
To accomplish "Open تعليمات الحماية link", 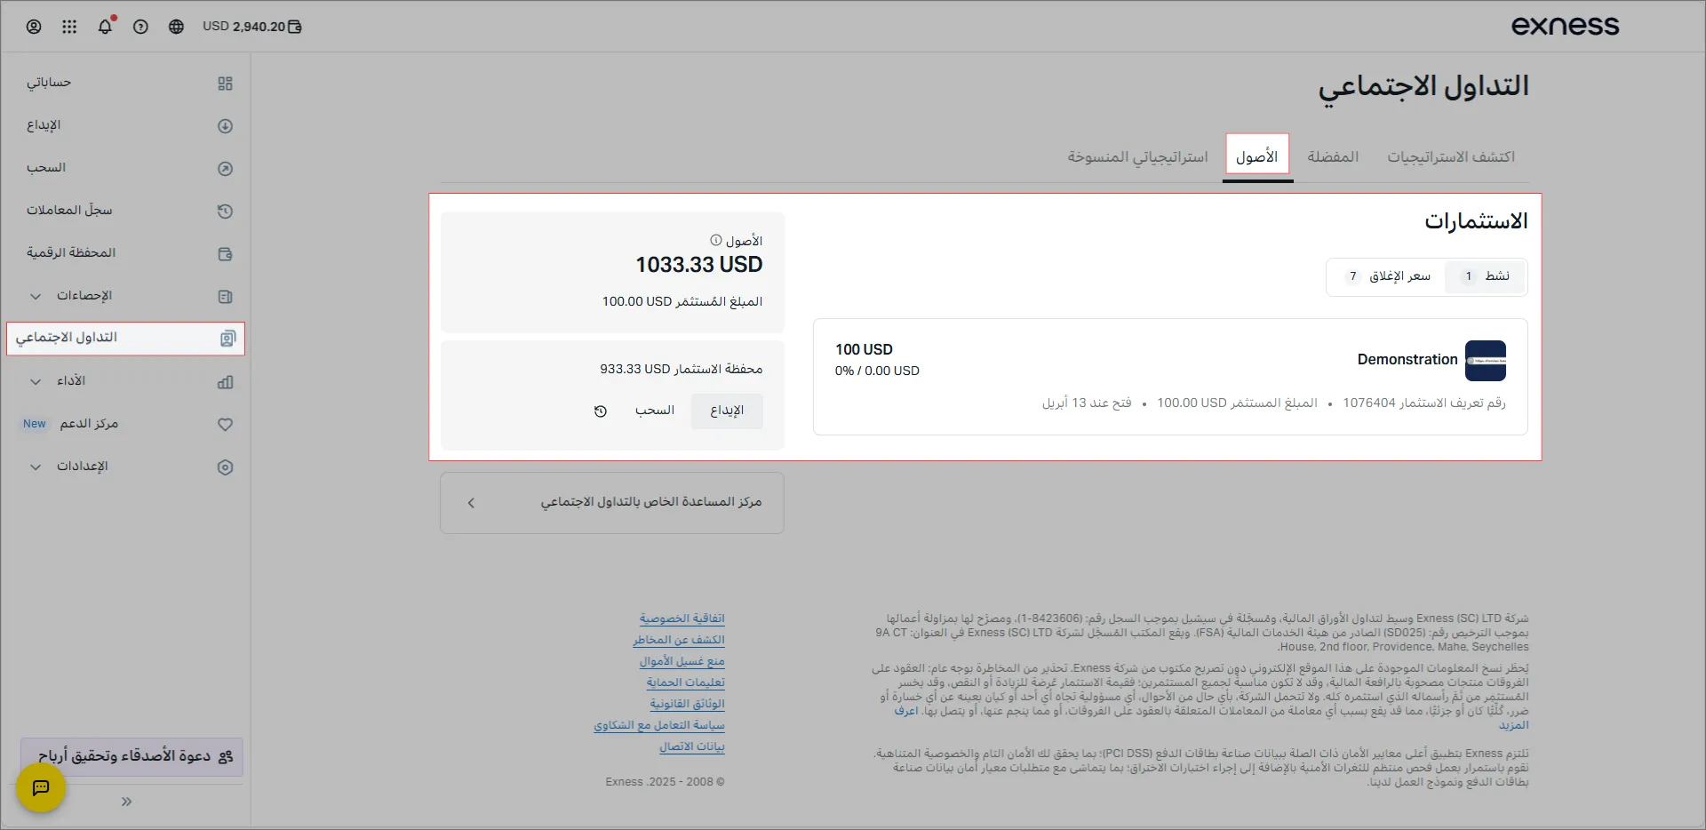I will point(686,682).
